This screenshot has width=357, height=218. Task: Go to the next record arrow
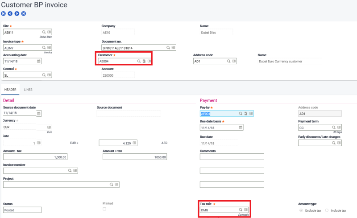[17, 13]
